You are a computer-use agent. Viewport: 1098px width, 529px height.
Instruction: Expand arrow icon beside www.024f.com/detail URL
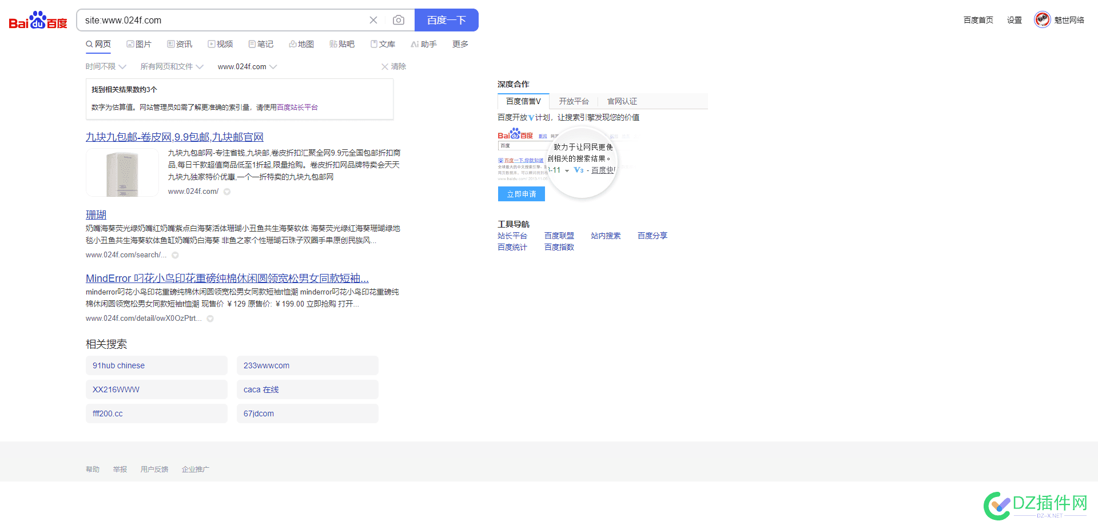(210, 319)
